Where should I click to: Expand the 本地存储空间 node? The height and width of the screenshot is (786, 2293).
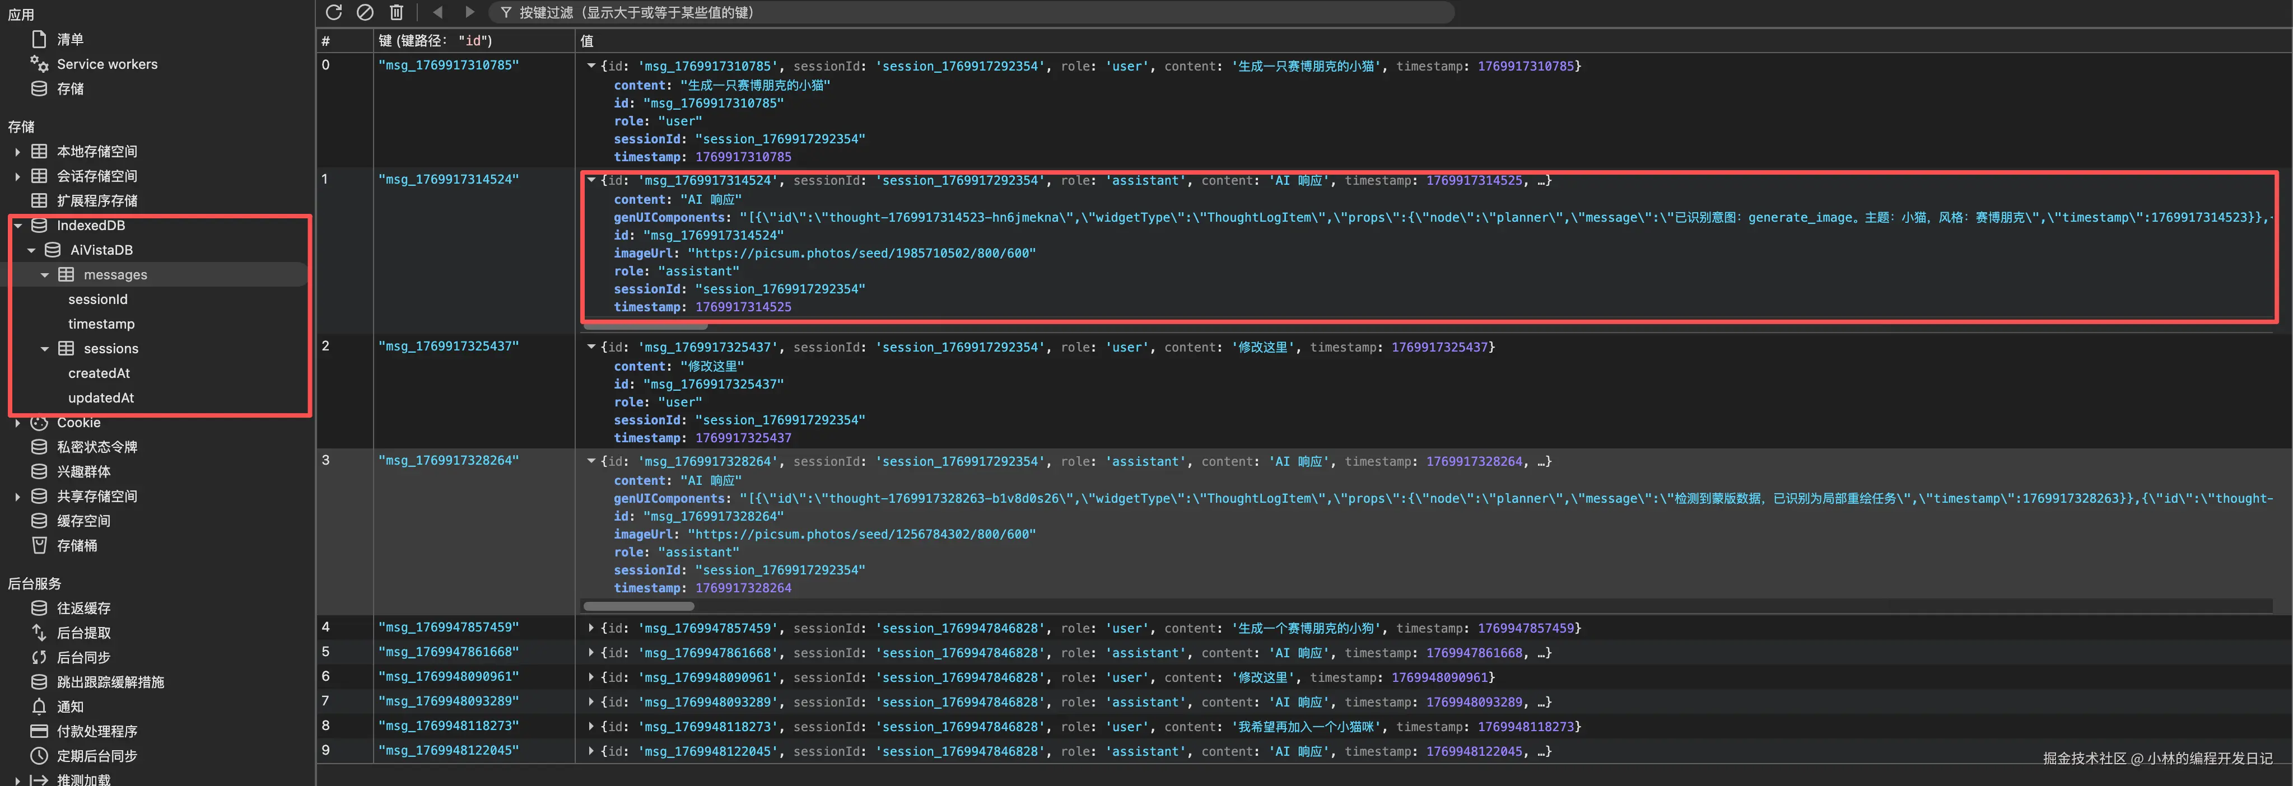tap(18, 152)
